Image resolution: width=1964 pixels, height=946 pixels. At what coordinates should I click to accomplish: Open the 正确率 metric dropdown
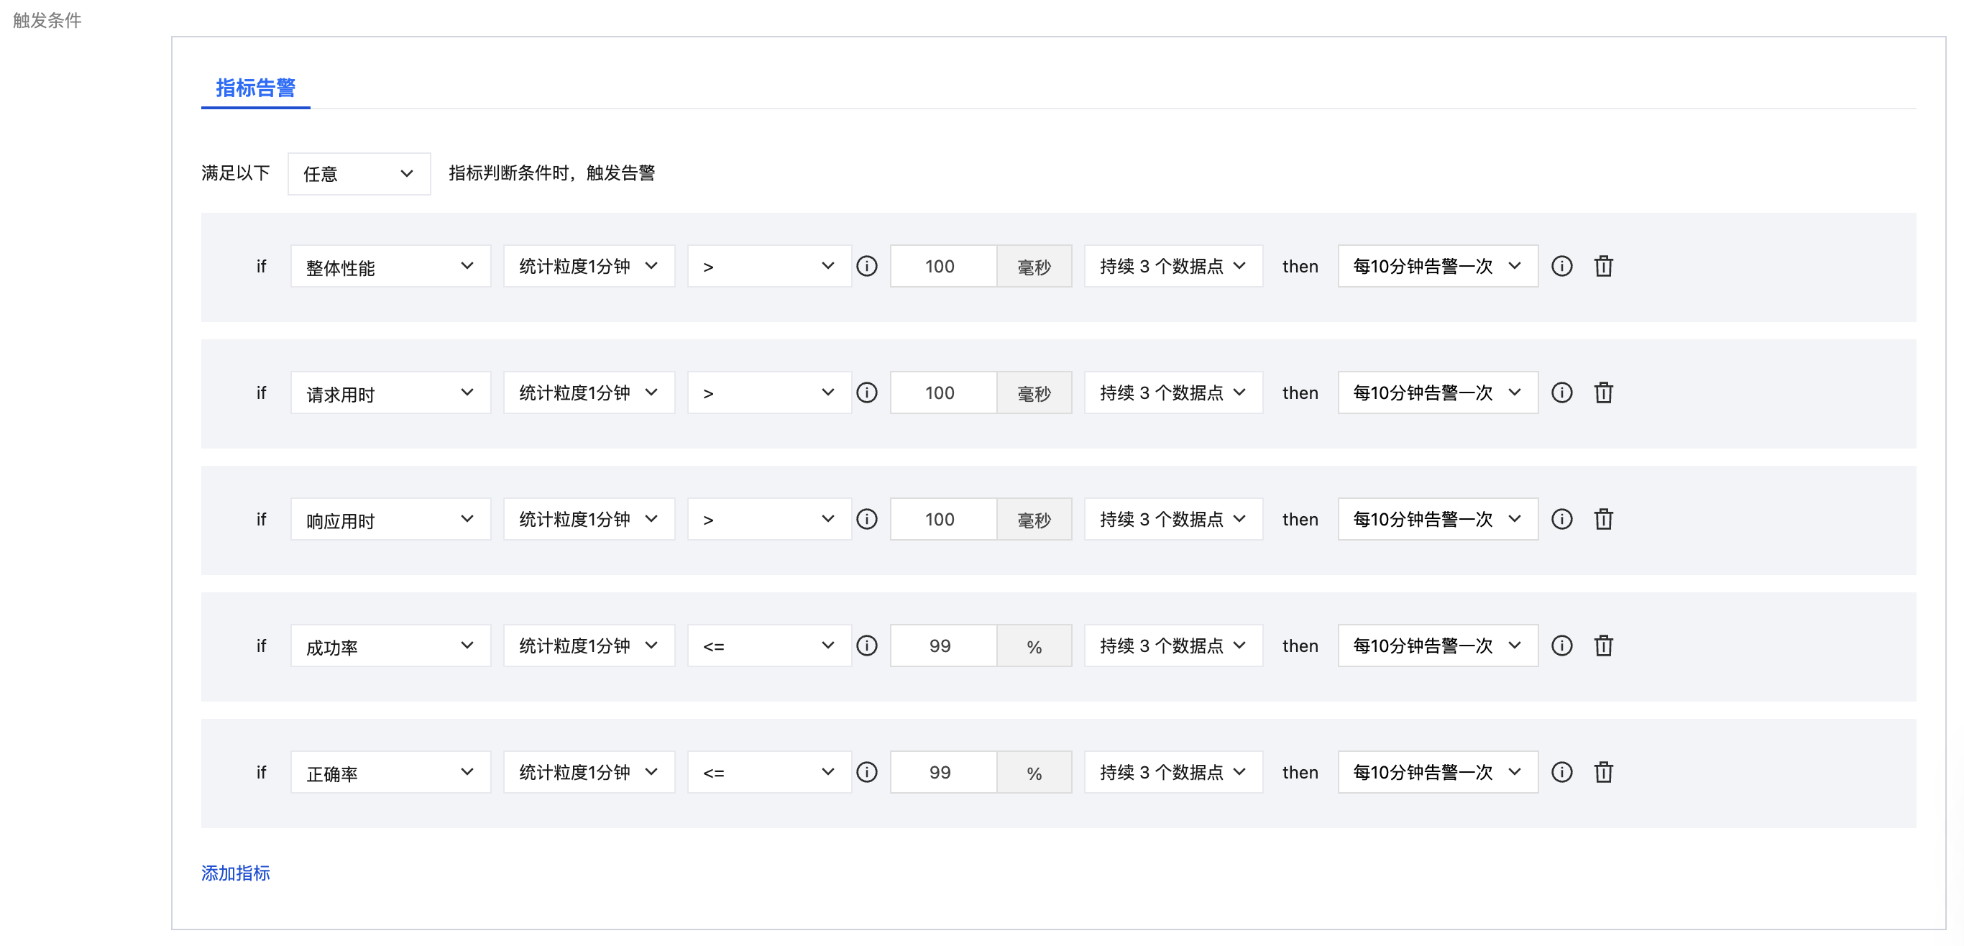click(x=390, y=772)
